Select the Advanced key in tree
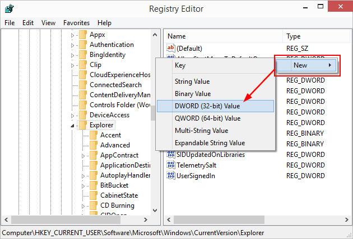Viewport: 353px width, 239px height. click(x=115, y=145)
